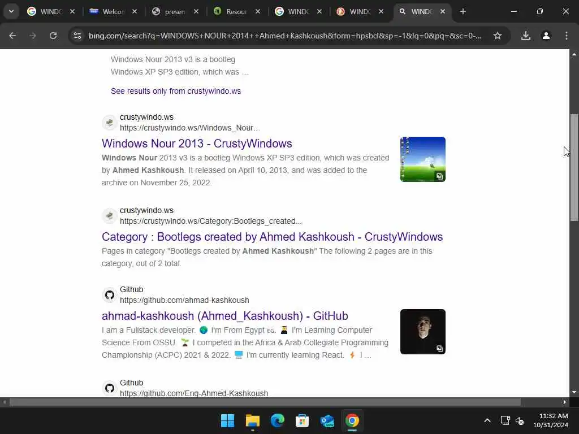Open a new tab with plus button

tap(463, 11)
